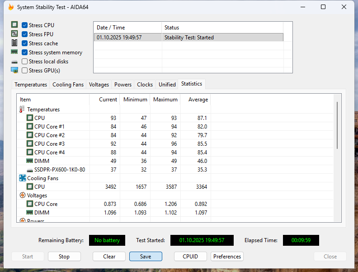Click the chip icon of CPU Core #1
Image resolution: width=358 pixels, height=272 pixels.
click(x=30, y=126)
